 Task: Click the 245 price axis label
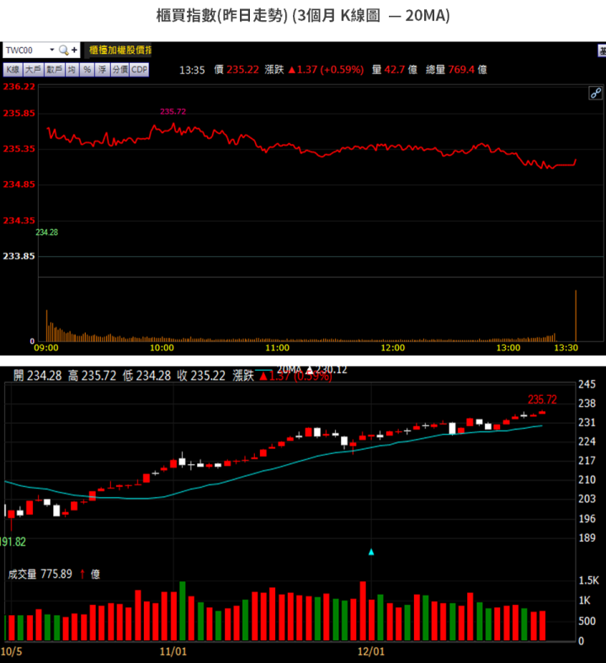[x=587, y=384]
